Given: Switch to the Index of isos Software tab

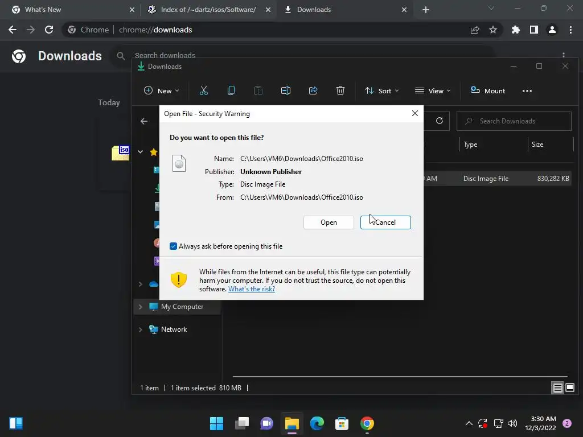Looking at the screenshot, I should tap(208, 10).
